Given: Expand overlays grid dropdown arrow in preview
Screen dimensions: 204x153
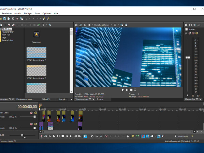Looking at the screenshot, I should (x=118, y=25).
